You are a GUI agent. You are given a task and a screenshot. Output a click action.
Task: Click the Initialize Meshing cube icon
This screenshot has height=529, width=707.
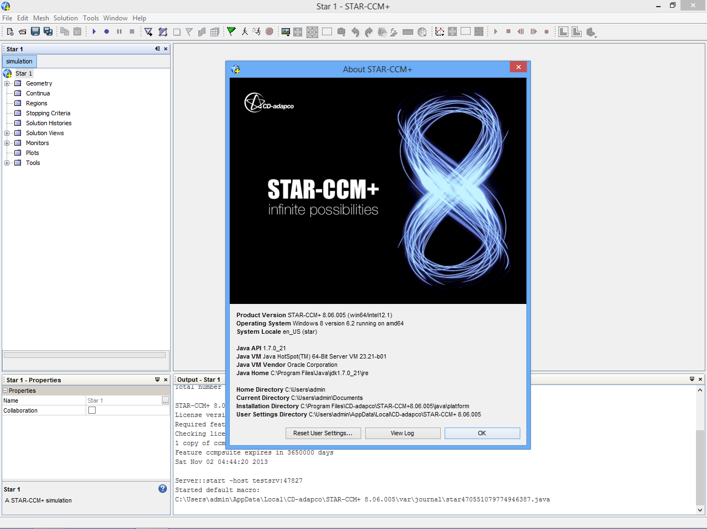(202, 32)
